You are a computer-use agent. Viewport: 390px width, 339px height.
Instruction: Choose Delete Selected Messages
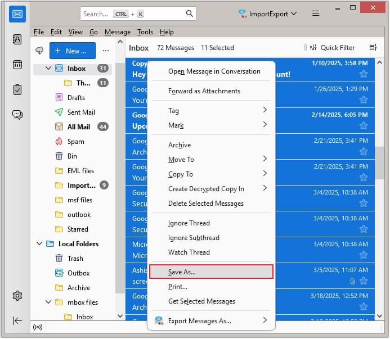(206, 204)
